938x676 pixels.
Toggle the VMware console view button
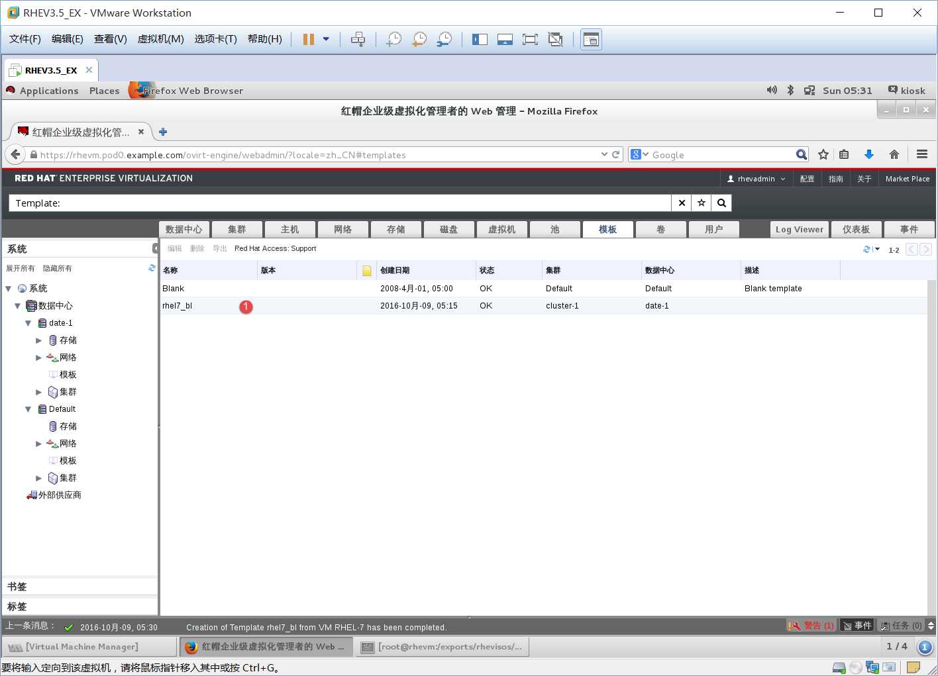(591, 39)
